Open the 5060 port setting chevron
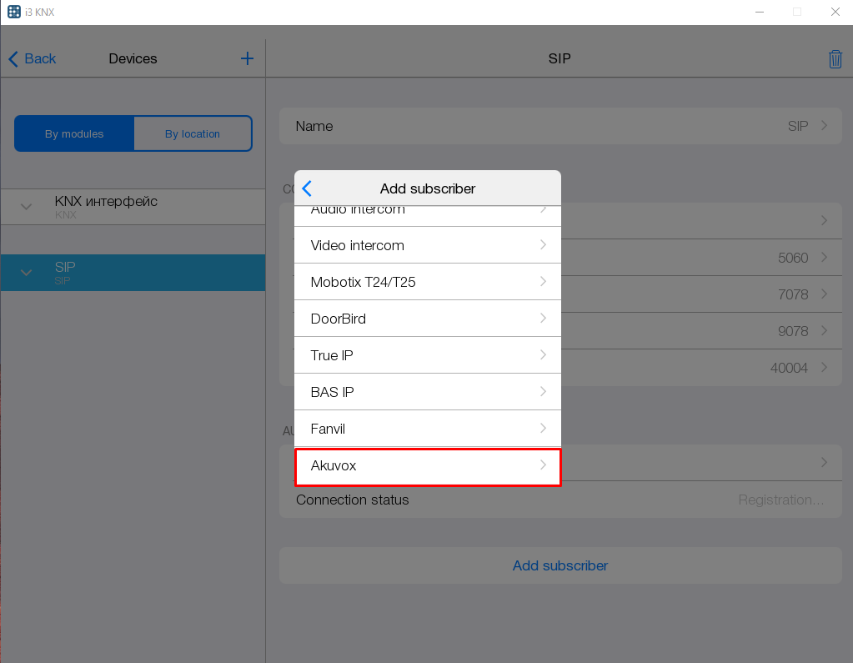 [x=824, y=258]
